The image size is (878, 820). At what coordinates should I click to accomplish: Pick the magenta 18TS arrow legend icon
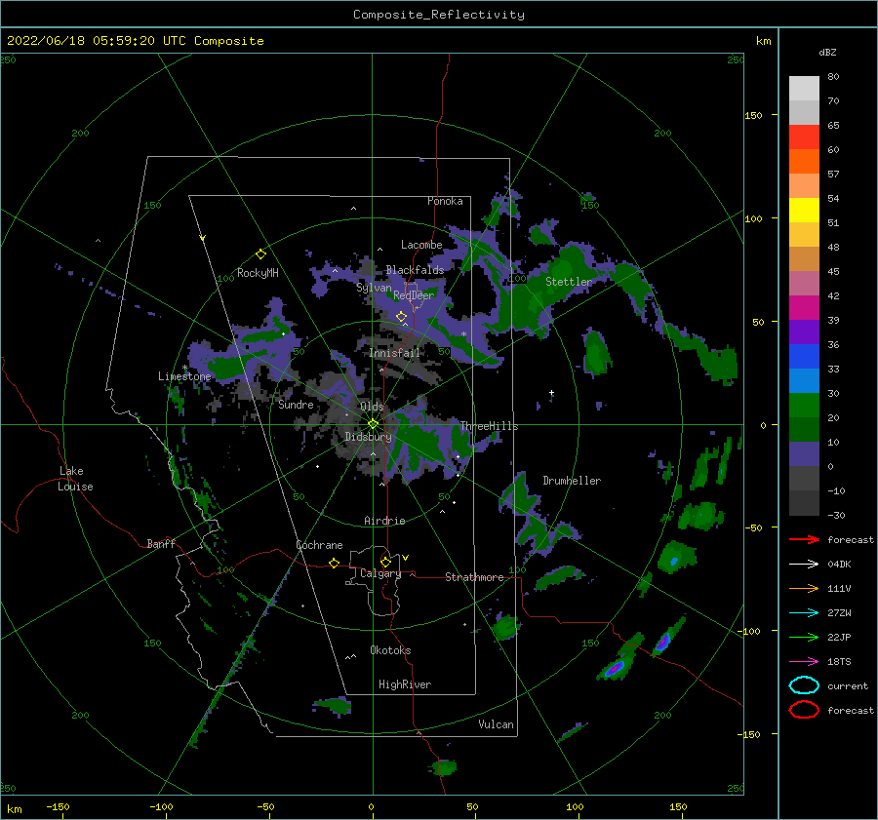point(804,662)
